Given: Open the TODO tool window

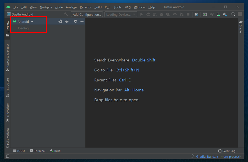Looking at the screenshot, I should 19,151.
